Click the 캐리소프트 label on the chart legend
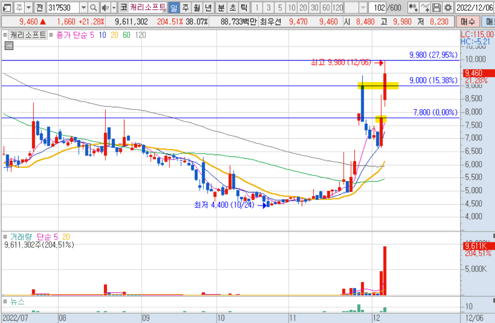 (28, 35)
